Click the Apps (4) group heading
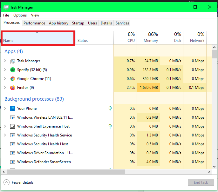 tap(14, 51)
